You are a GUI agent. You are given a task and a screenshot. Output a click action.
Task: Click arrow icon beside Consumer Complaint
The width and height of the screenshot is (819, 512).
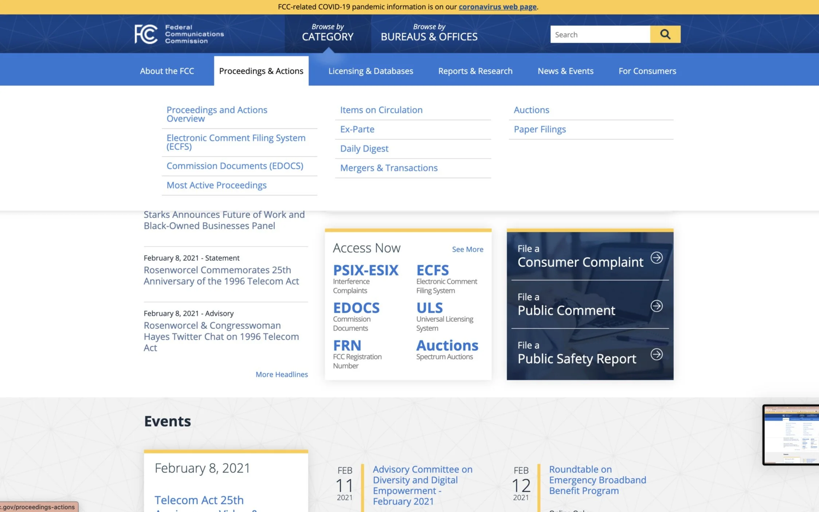pos(657,258)
